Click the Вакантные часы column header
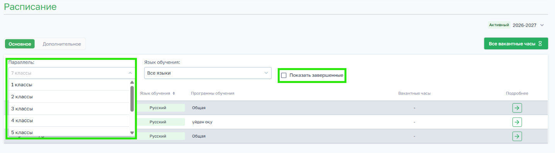This screenshot has height=153, width=555. (x=414, y=93)
